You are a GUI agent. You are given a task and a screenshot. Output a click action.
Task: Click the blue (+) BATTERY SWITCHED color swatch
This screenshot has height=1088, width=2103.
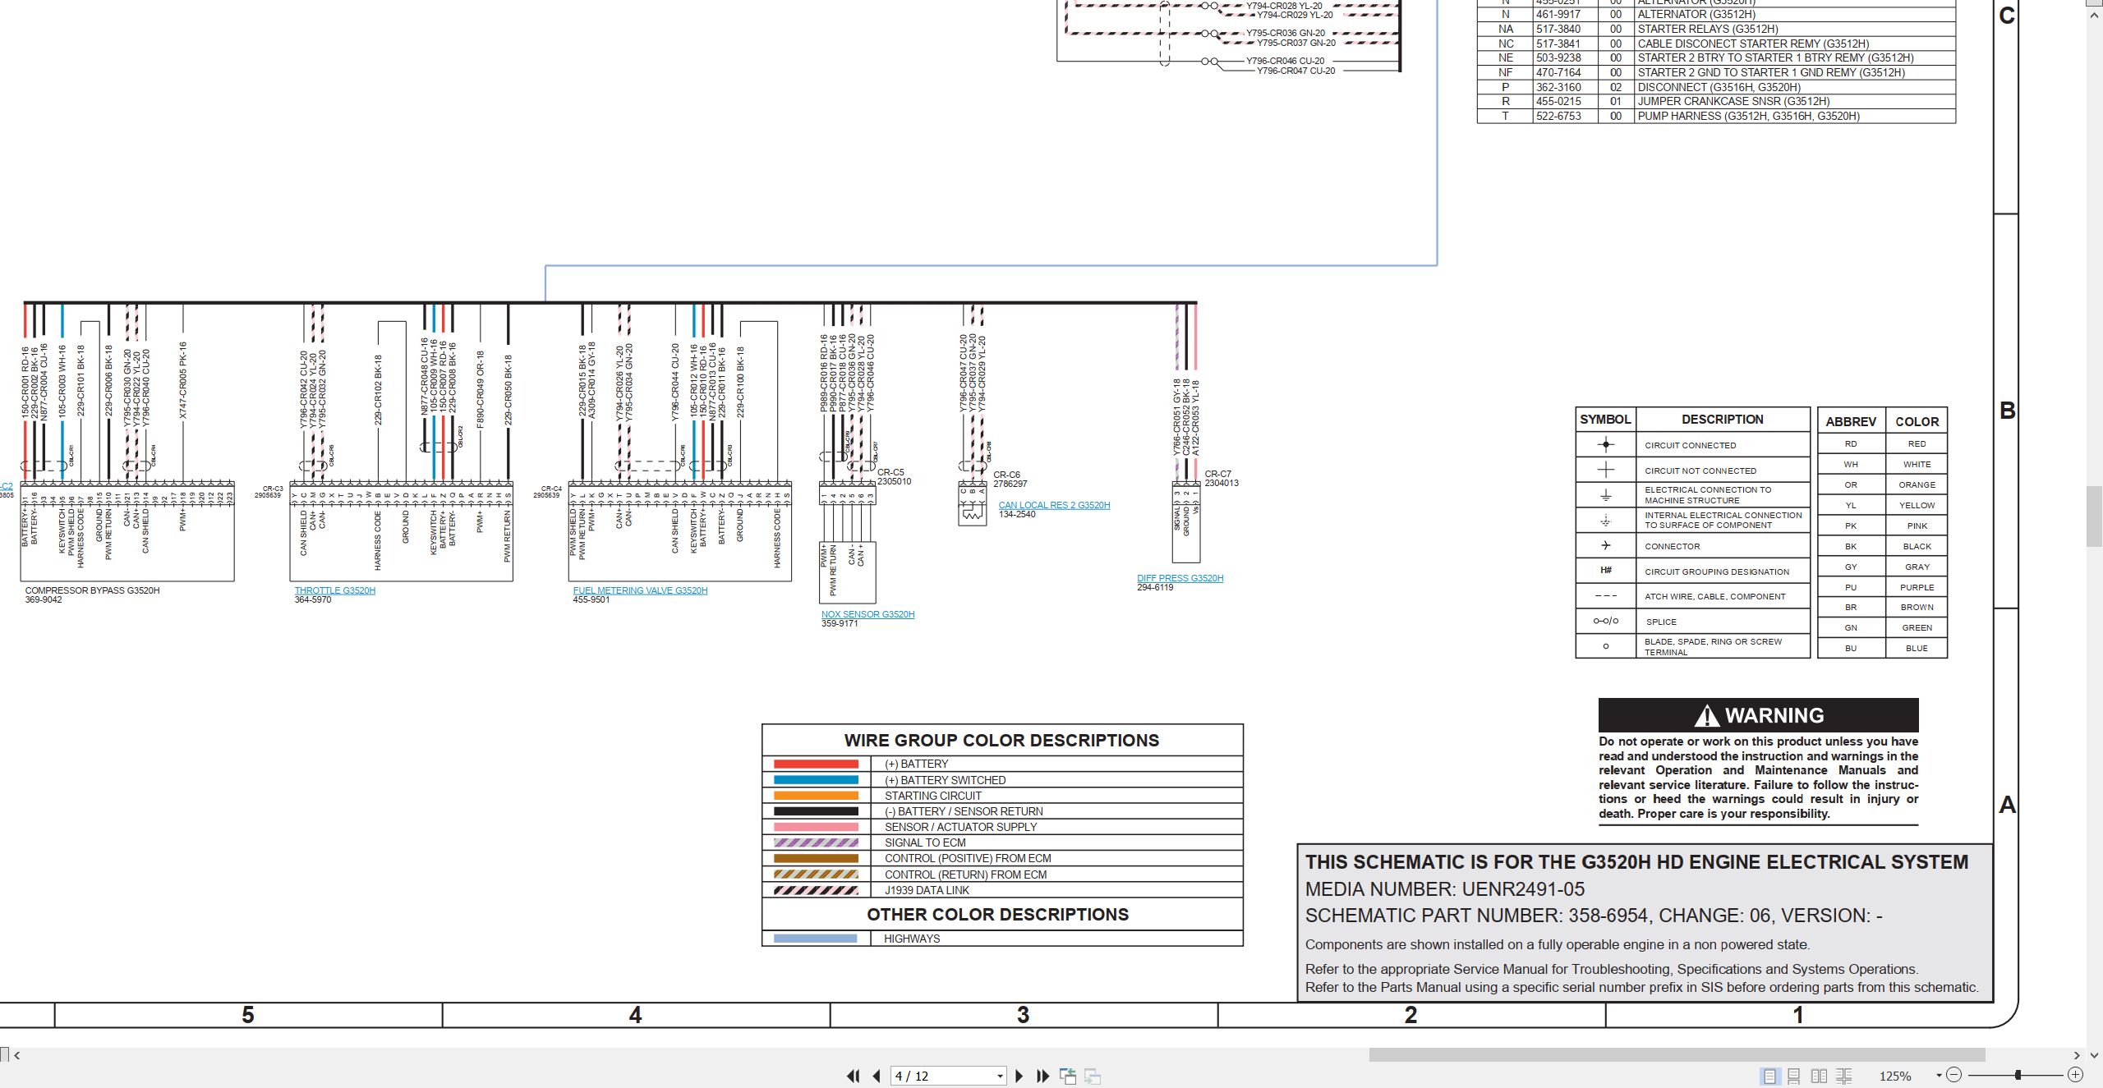point(816,780)
